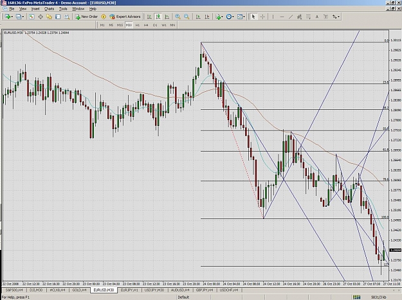Viewport: 402px width, 300px height.
Task: Click the Default profile status text
Action: (x=183, y=297)
